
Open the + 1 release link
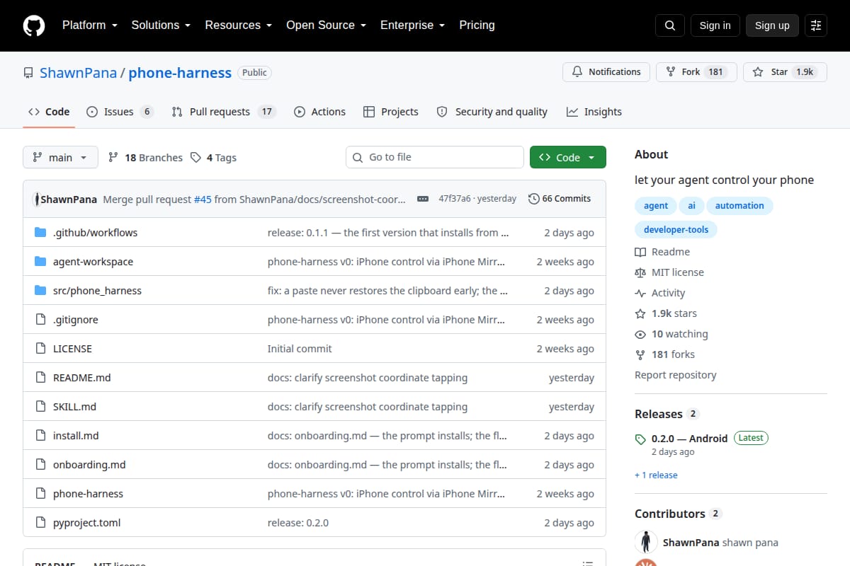click(x=656, y=475)
